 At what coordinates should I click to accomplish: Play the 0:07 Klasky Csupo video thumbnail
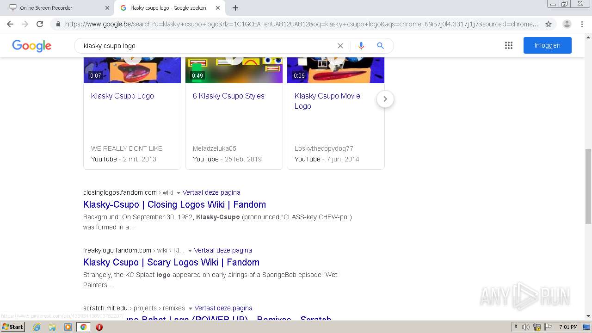(x=132, y=70)
